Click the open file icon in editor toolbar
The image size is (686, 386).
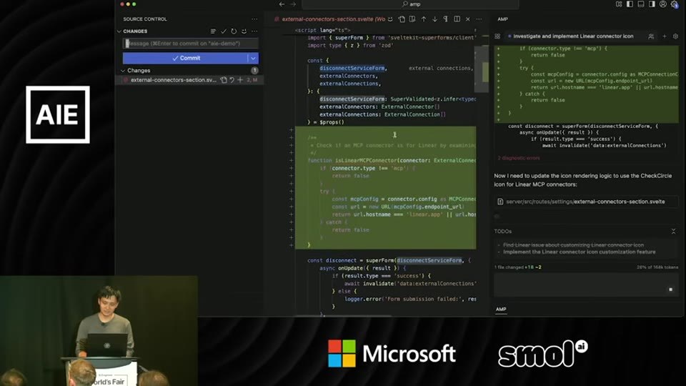tap(402, 19)
